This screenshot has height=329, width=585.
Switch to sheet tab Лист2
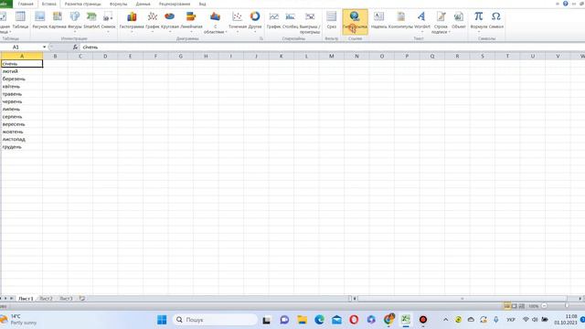[x=46, y=299]
